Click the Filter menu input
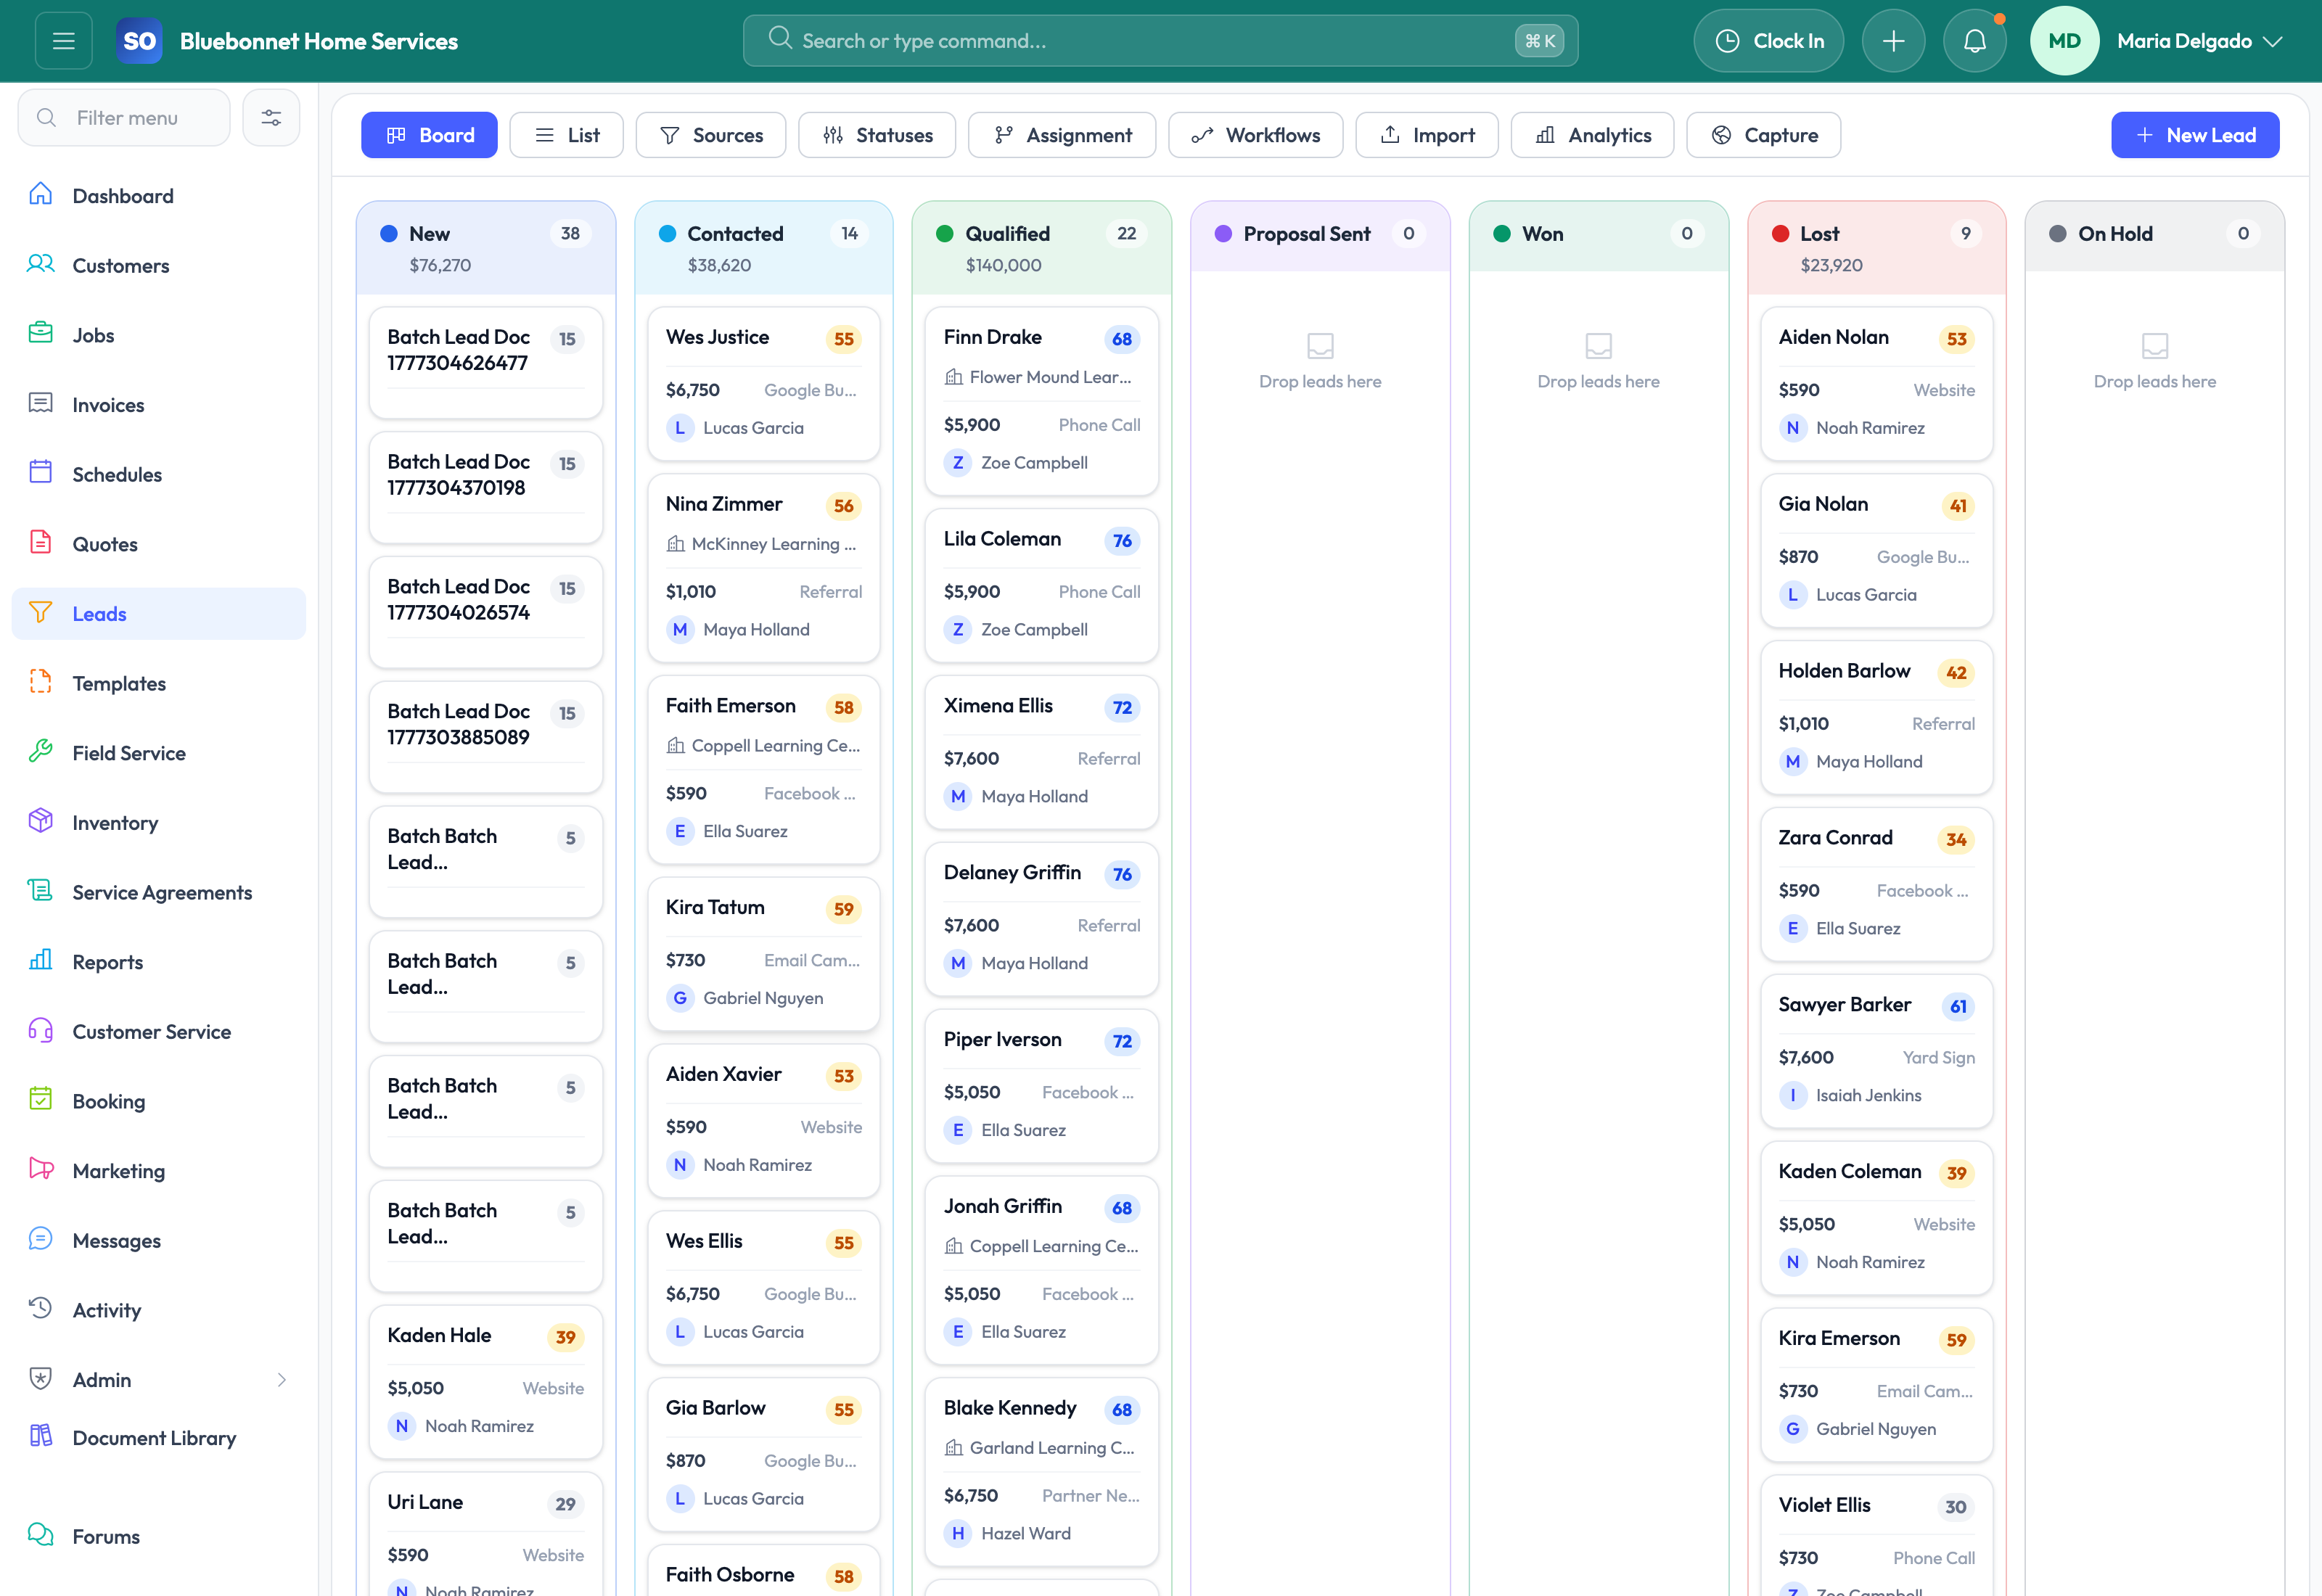The height and width of the screenshot is (1596, 2322). point(124,118)
